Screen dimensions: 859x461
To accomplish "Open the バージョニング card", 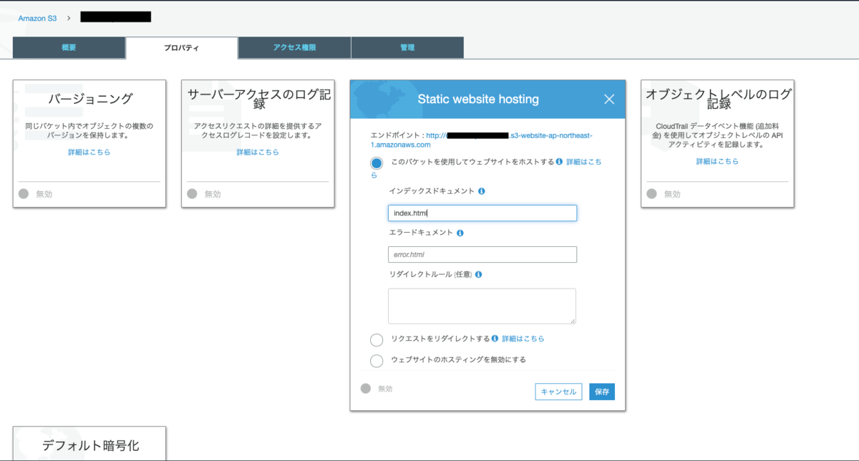I will [x=89, y=144].
